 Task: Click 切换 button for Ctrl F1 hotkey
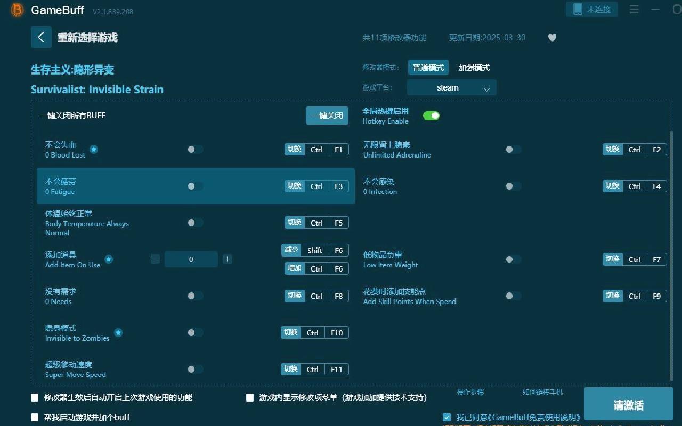pos(295,150)
